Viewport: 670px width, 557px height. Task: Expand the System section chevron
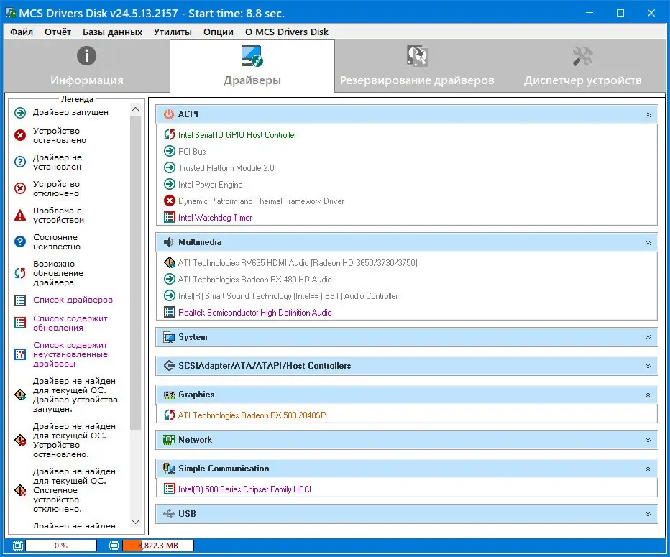(648, 338)
